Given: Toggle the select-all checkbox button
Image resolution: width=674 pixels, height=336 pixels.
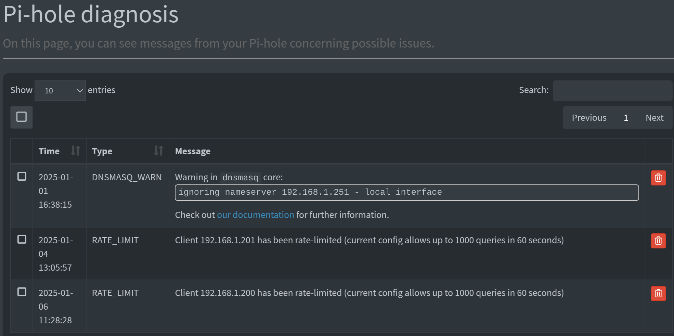Looking at the screenshot, I should point(22,117).
